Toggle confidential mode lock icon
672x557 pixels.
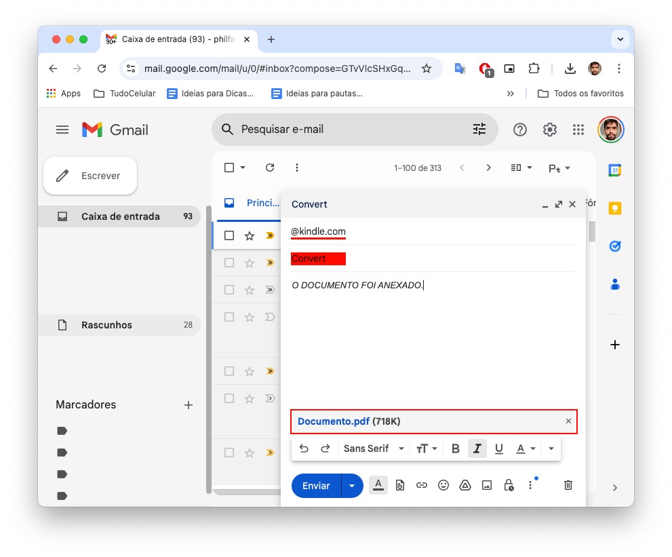(509, 485)
